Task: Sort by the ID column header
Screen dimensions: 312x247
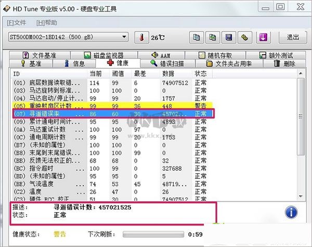Action: [x=49, y=74]
